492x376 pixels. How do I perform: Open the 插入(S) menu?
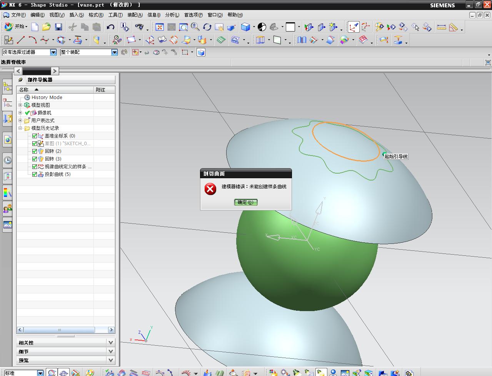77,15
